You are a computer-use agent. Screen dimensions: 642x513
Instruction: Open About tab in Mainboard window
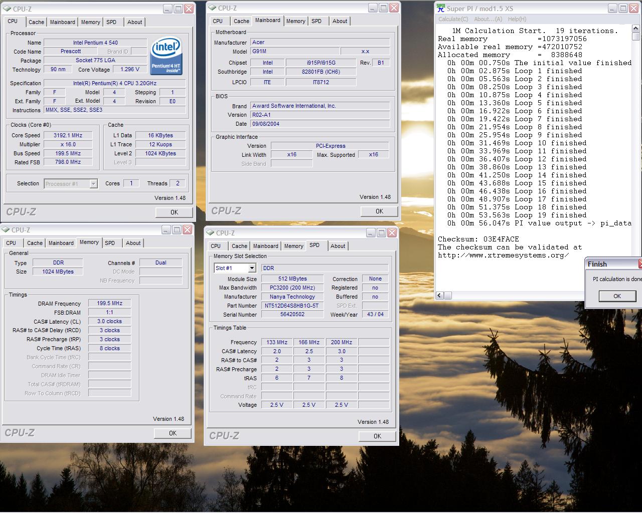point(340,21)
